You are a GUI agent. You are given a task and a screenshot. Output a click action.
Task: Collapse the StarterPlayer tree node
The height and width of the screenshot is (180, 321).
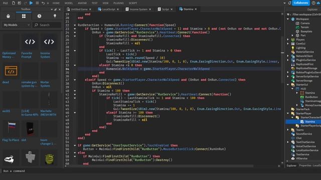[288, 113]
